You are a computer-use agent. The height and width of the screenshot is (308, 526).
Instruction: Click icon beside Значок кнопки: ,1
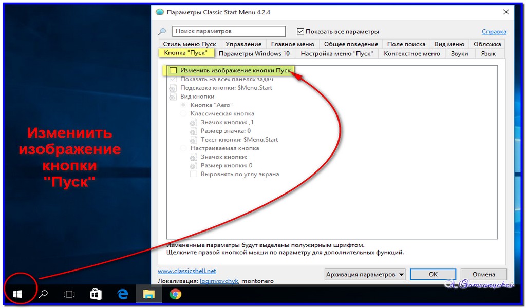point(193,123)
